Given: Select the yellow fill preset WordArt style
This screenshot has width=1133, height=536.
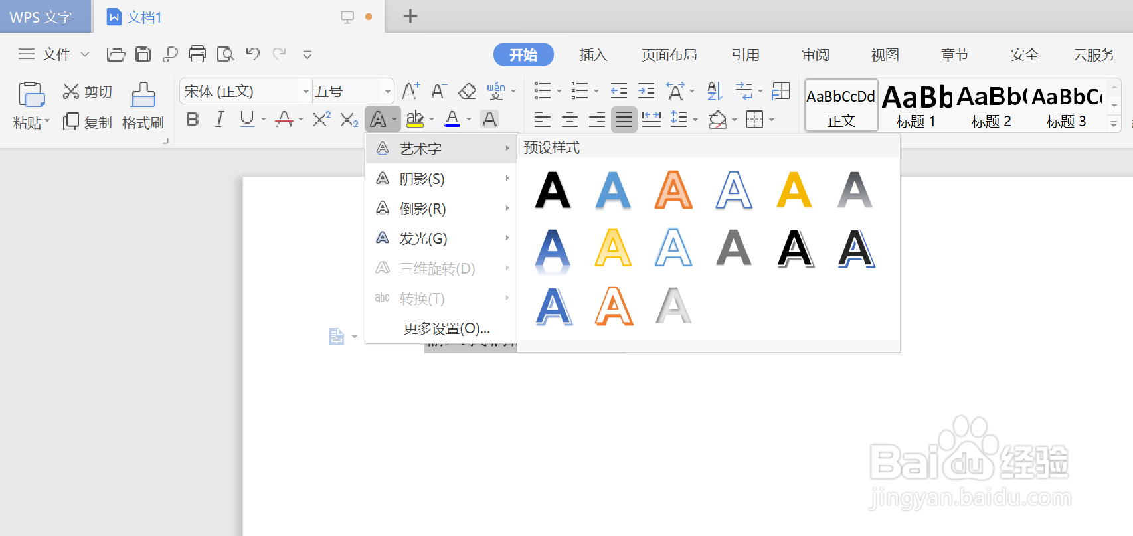Looking at the screenshot, I should coord(794,190).
